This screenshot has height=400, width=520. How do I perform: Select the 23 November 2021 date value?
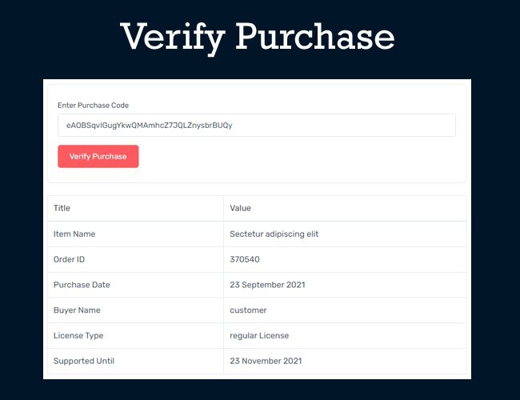[266, 362]
